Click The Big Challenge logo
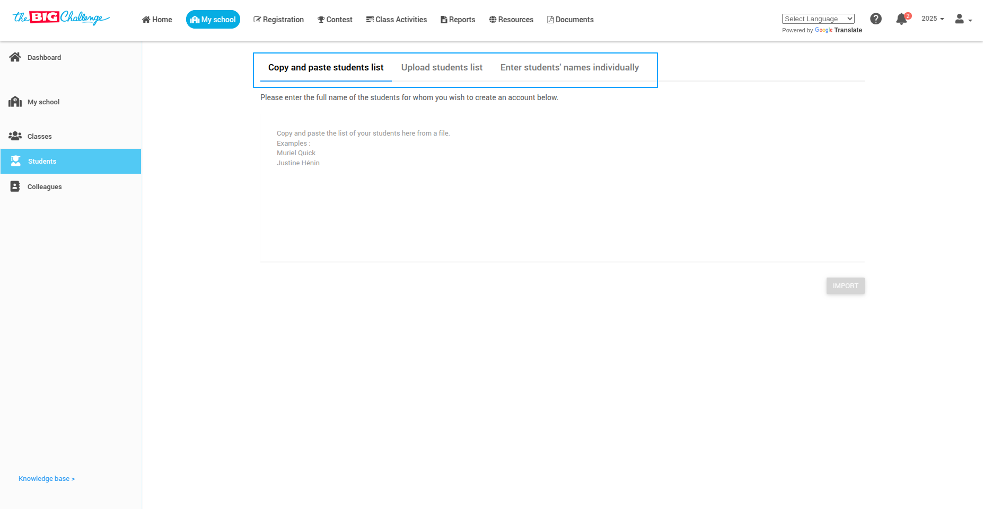983x509 pixels. [x=61, y=18]
